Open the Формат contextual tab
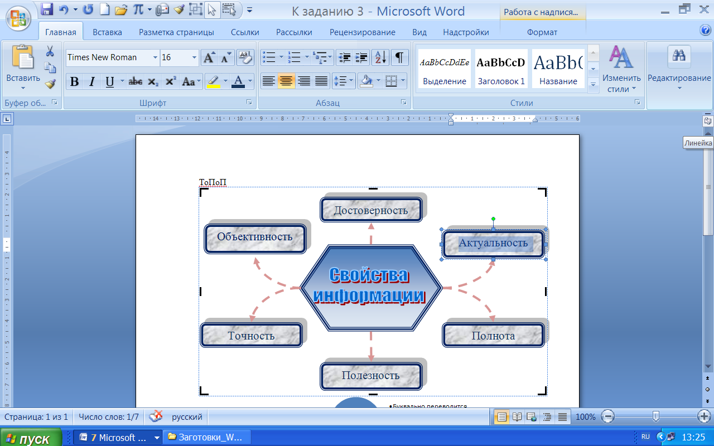The width and height of the screenshot is (714, 446). click(x=542, y=32)
